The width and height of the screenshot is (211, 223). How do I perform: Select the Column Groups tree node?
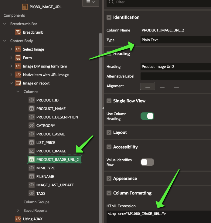(36, 202)
